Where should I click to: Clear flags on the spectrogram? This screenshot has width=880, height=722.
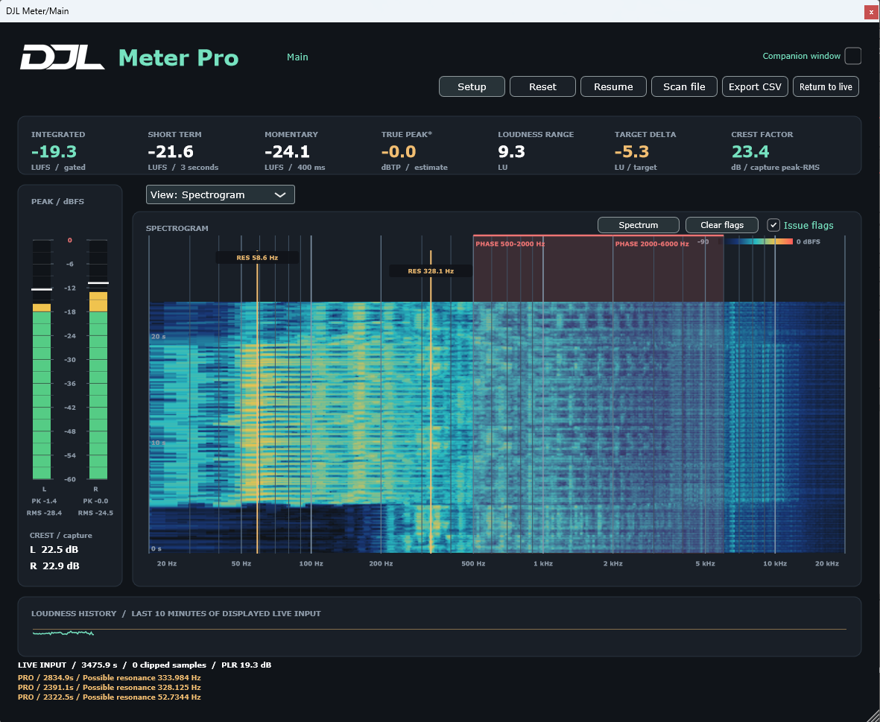[722, 225]
